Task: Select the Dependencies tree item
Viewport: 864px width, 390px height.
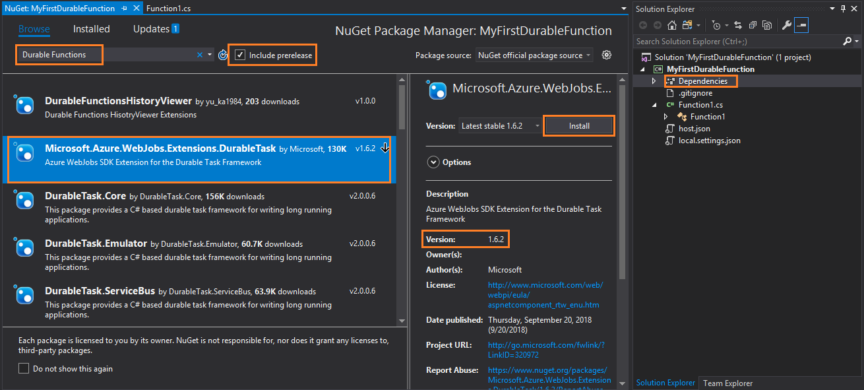Action: coord(703,81)
